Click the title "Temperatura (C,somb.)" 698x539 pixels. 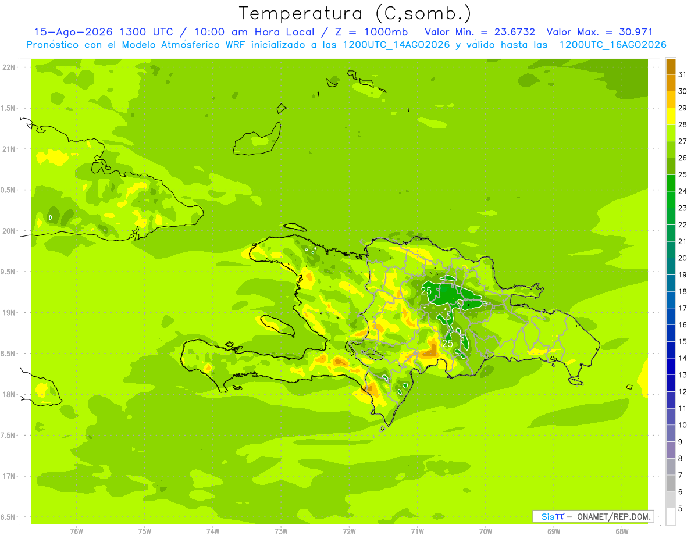tap(354, 13)
